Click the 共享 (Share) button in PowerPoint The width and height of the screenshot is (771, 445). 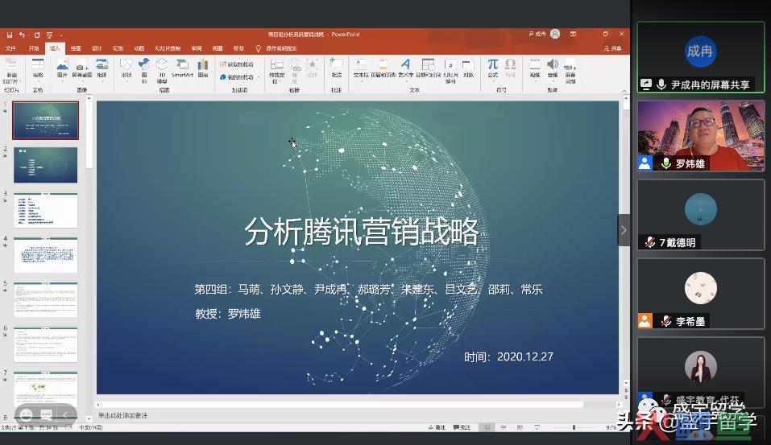tap(612, 48)
